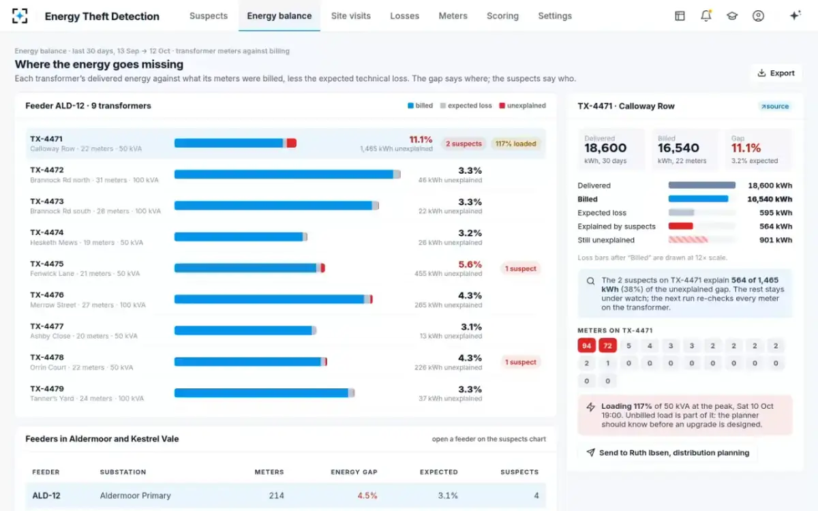Viewport: 818px width, 511px height.
Task: Click the magnifier icon in suspects explanation note
Action: click(590, 281)
